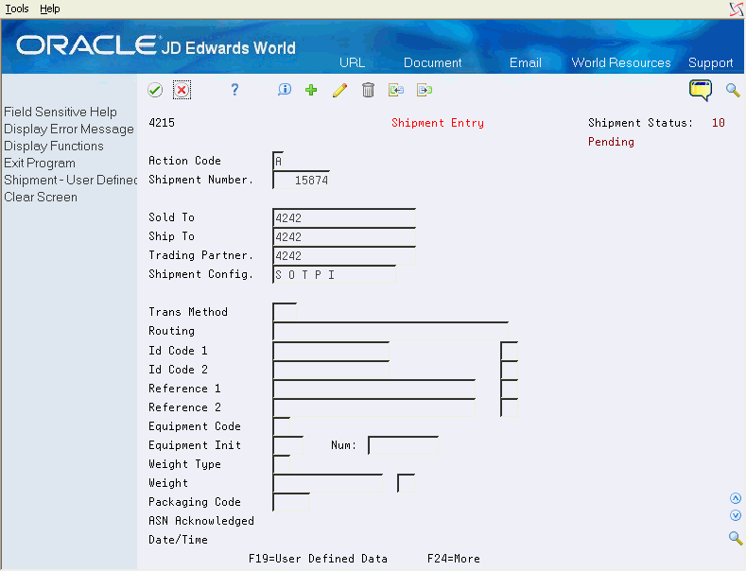
Task: Click the qualifier box beside Id Code 1
Action: [x=509, y=351]
